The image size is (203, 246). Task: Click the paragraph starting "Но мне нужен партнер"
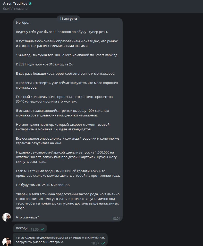pyautogui.click(x=63, y=127)
